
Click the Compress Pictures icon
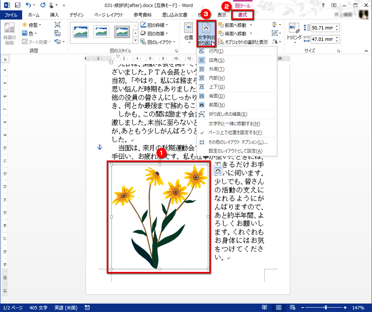tap(58, 25)
